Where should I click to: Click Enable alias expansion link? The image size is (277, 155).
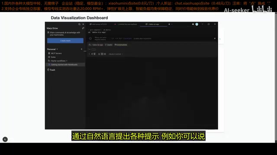point(142,38)
